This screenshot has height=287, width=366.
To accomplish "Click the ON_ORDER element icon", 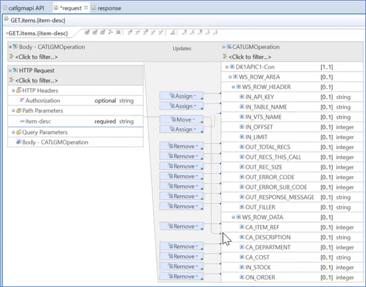I will (x=242, y=277).
